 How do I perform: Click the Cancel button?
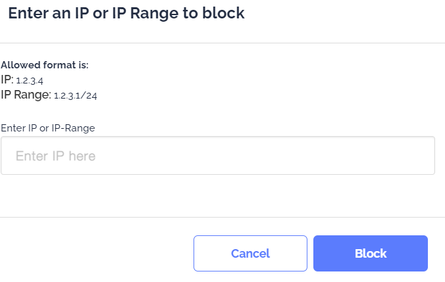coord(250,253)
